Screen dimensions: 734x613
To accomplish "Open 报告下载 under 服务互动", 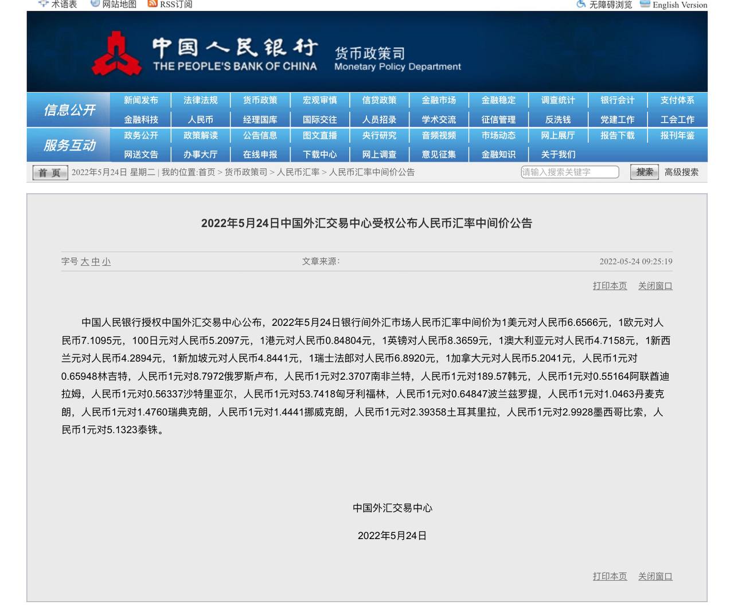I will (x=618, y=136).
